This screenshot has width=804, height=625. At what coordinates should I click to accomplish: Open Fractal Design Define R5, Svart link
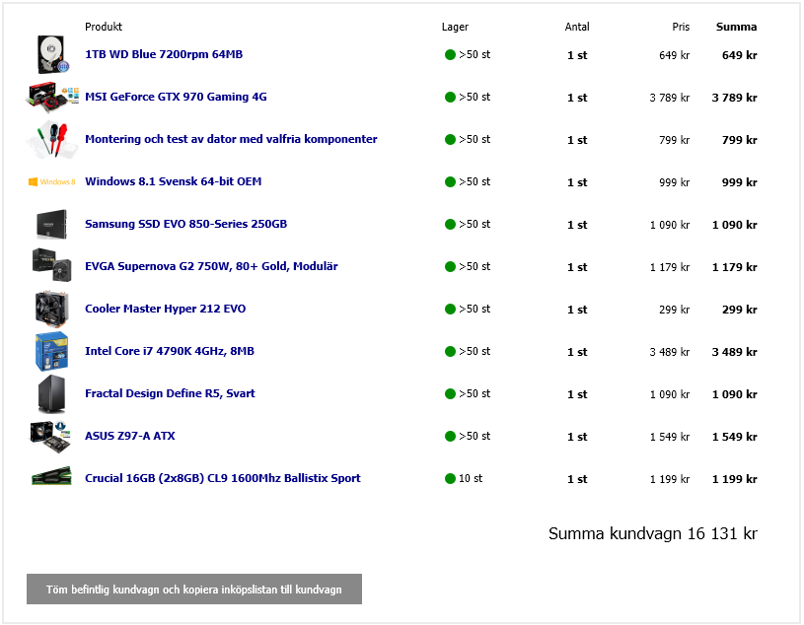point(170,393)
